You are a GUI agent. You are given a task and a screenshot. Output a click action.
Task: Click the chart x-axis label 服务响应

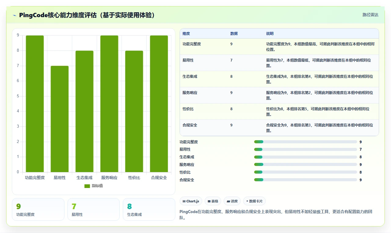pos(109,178)
